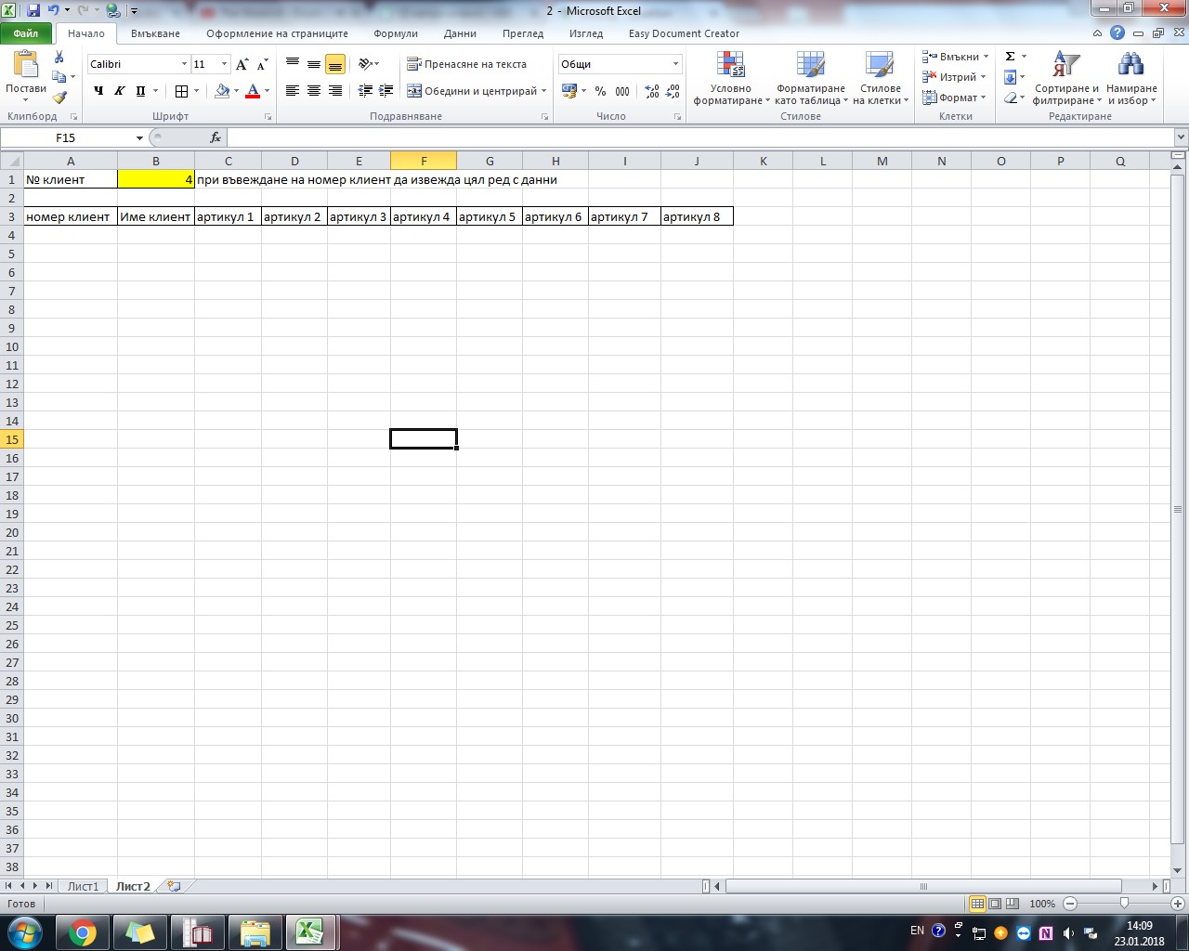Switch to Оформление на страниците tab
This screenshot has width=1189, height=951.
[x=277, y=33]
